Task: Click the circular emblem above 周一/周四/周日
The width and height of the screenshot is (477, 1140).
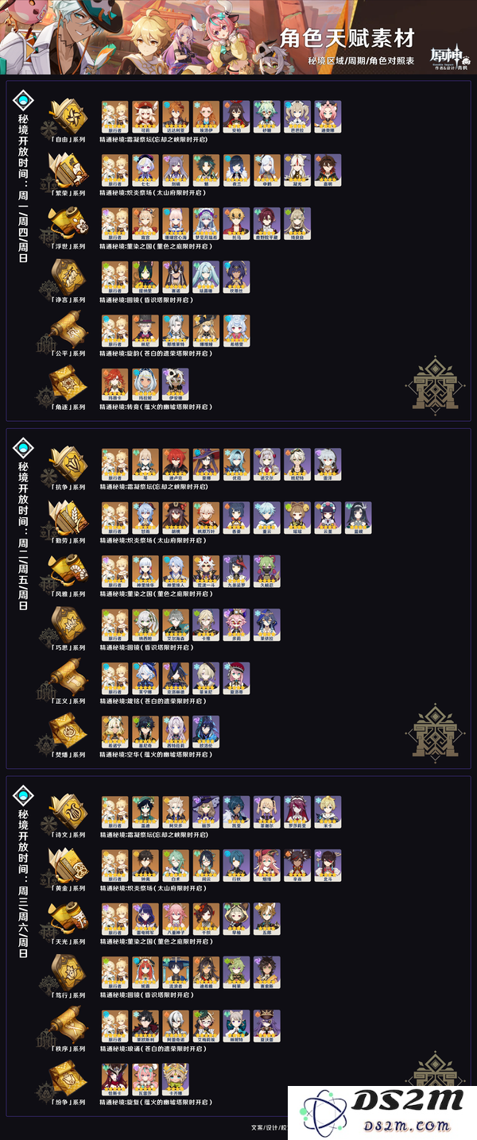Action: coord(24,100)
